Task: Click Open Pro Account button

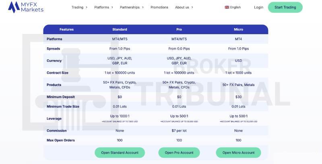Action: click(x=179, y=152)
